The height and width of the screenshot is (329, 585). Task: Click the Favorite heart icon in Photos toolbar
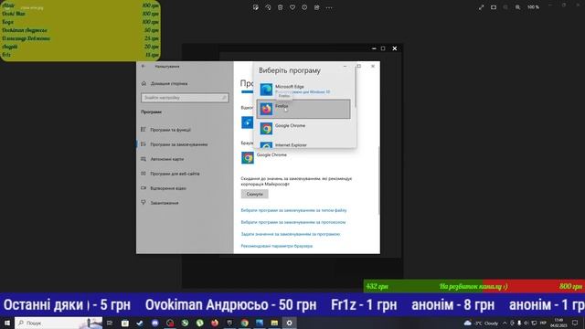(x=292, y=7)
